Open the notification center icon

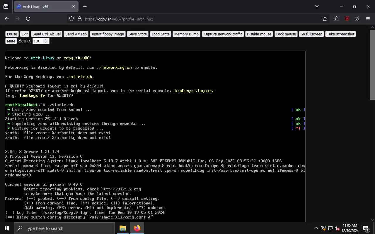click(x=366, y=228)
